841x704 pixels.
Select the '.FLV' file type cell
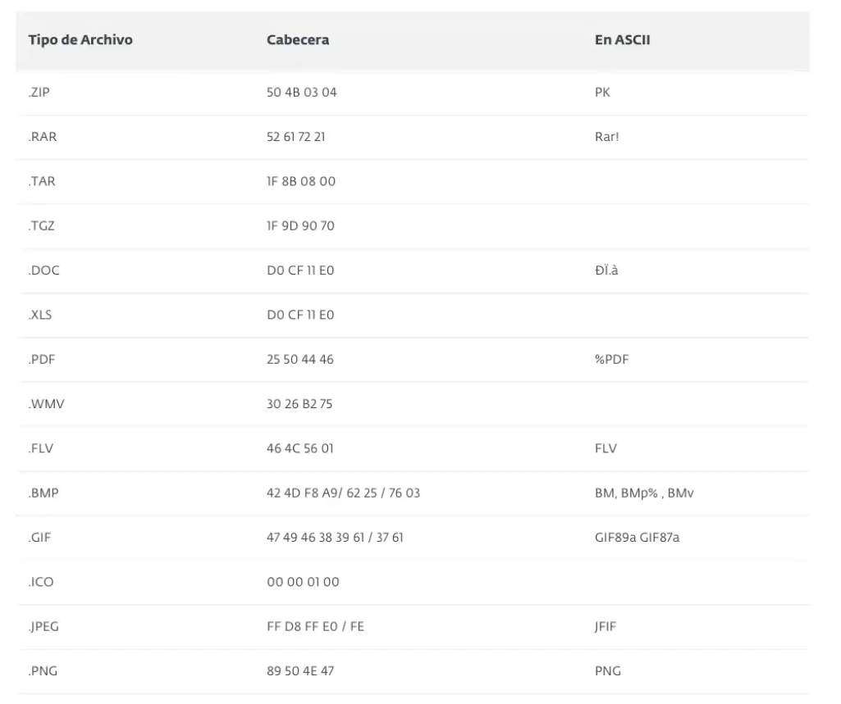[40, 448]
